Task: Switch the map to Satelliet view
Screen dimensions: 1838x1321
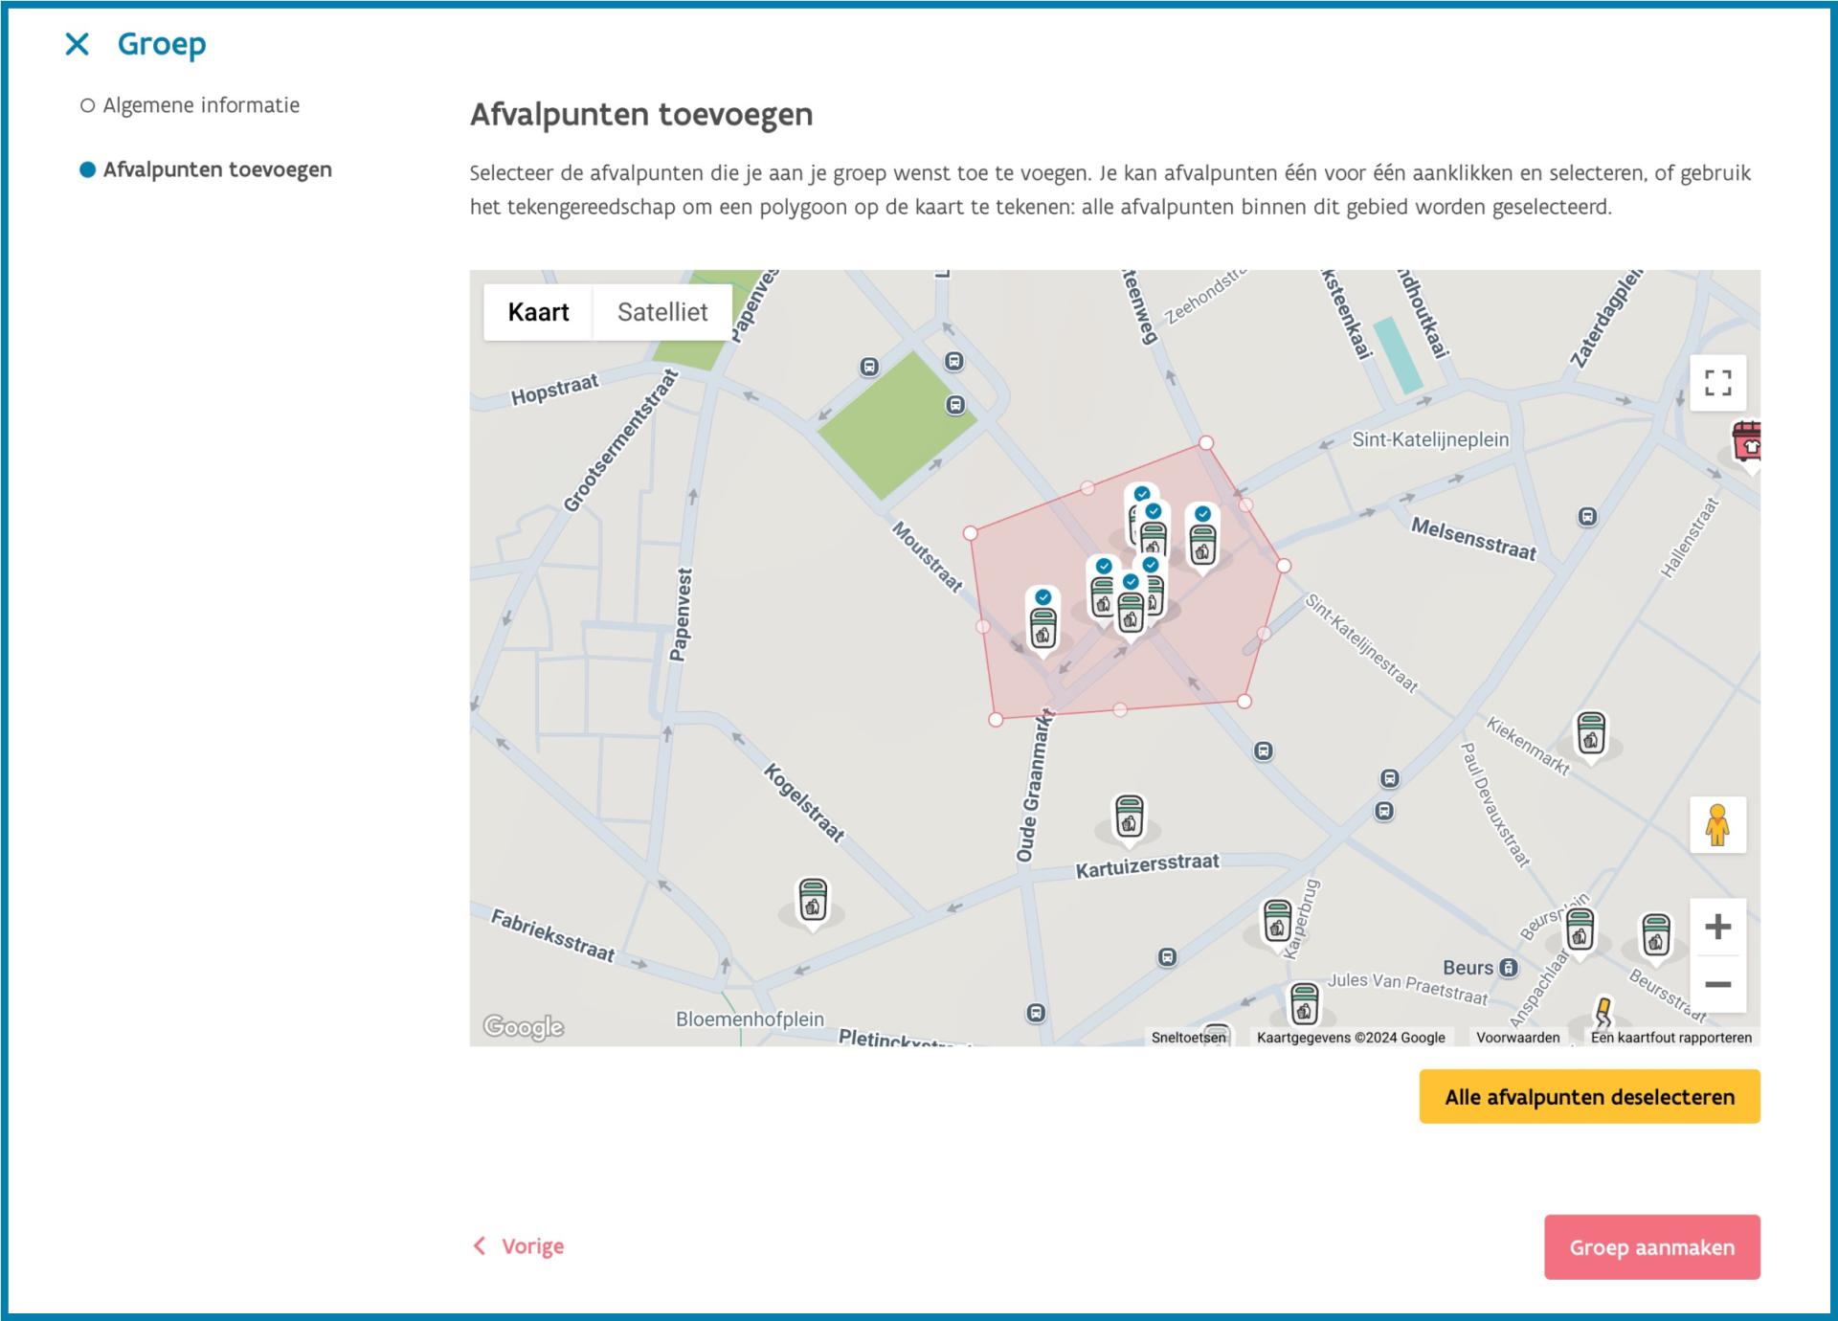Action: coord(662,312)
